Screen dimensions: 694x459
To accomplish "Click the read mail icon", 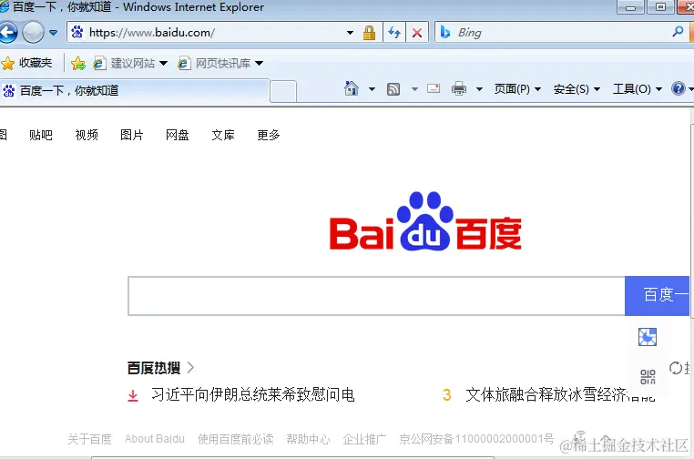I will coord(434,88).
